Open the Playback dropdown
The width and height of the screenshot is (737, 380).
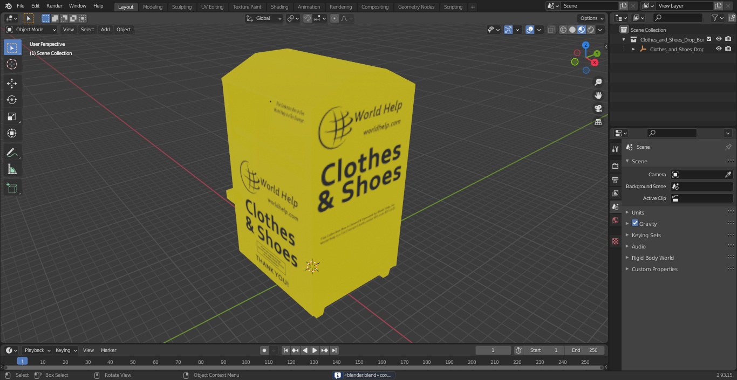point(37,350)
